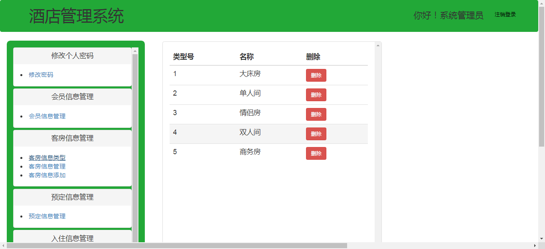This screenshot has width=545, height=249.
Task: Click the 修改个人密码 panel heading
Action: coord(72,56)
